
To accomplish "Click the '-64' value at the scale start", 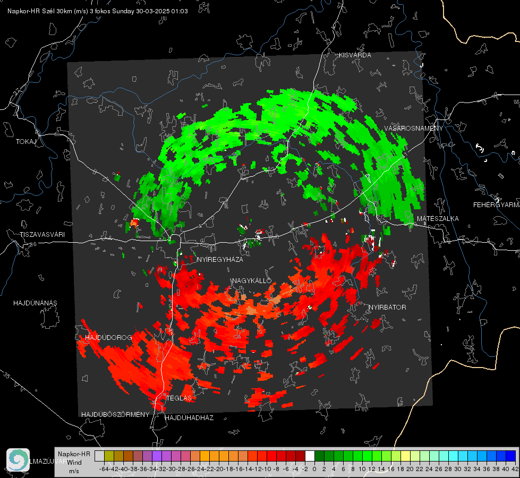I will (x=104, y=469).
